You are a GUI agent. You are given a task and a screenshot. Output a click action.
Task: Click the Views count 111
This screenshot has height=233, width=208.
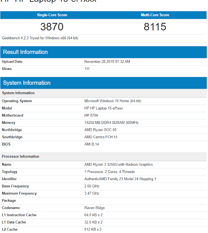click(87, 69)
